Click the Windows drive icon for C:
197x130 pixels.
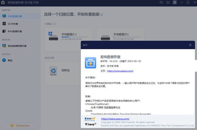(53, 36)
